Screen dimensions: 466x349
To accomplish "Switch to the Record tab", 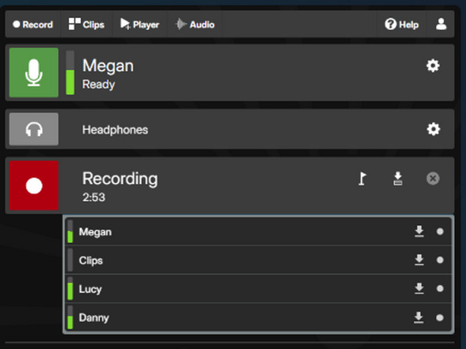I will click(x=33, y=25).
